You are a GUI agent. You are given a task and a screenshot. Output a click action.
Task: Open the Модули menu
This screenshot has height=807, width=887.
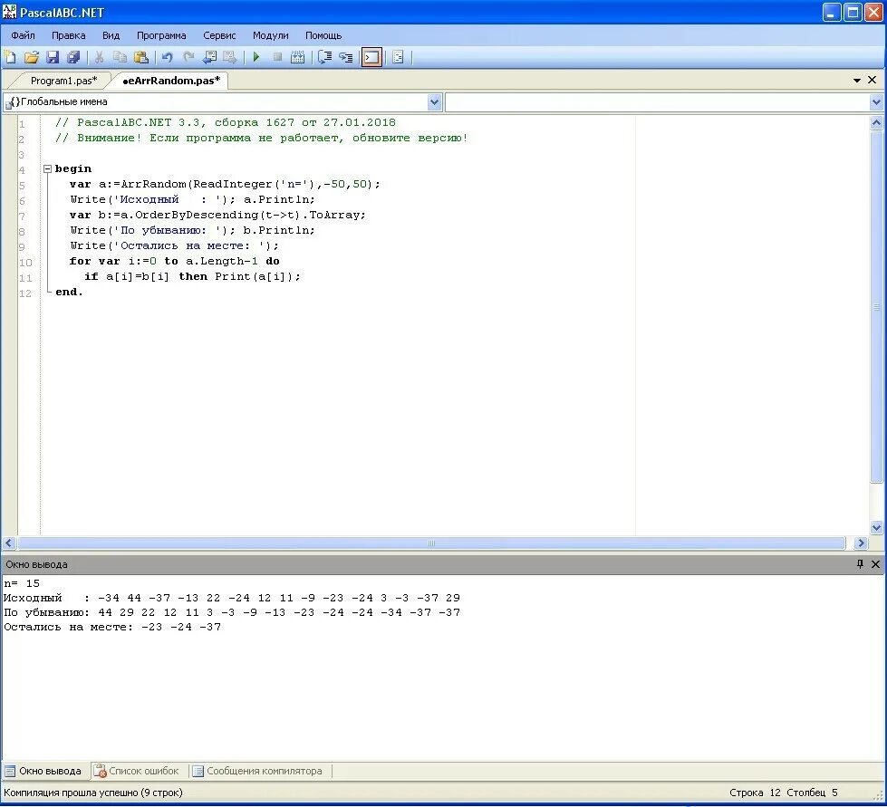(x=270, y=35)
